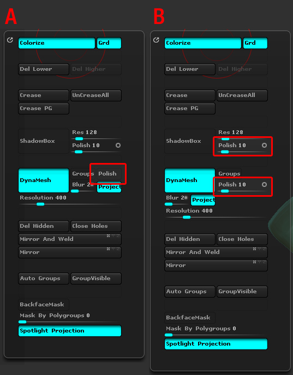Viewport: 293px width, 375px height.
Task: Adjust Res 128 slider in panel B
Action: [242, 135]
